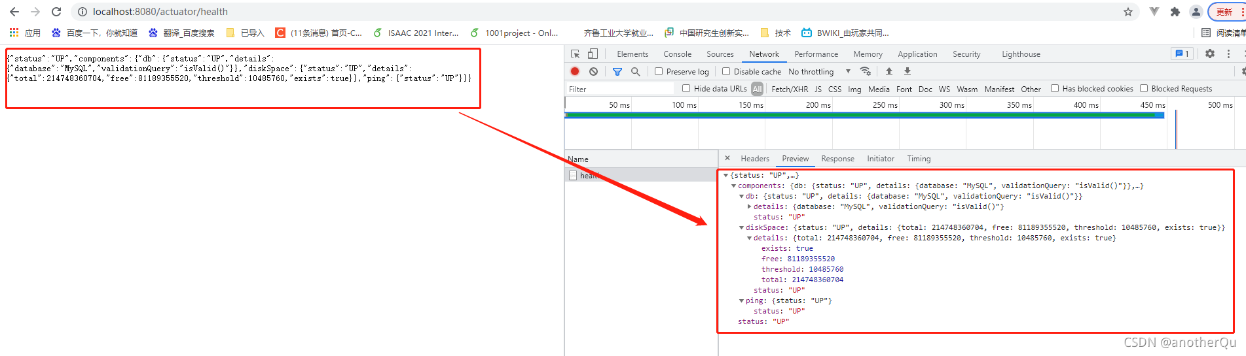Open the ISAAC 2021 bookmark

click(x=416, y=33)
